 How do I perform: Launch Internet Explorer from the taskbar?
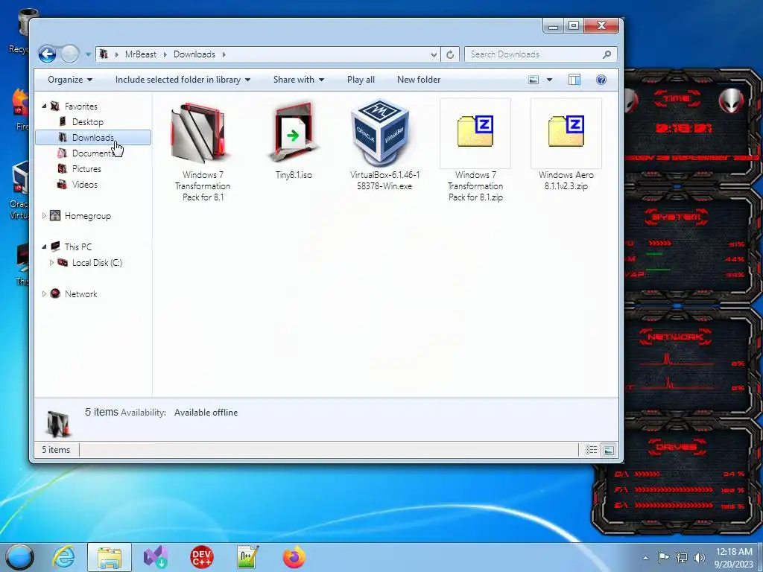pyautogui.click(x=64, y=557)
